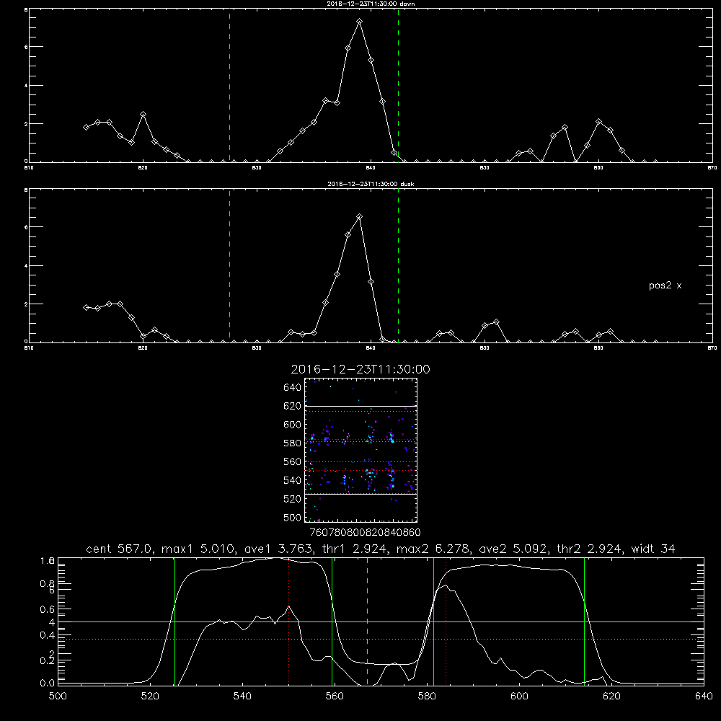
Task: Click the '760780800820840860' axis labels under image map
Action: (x=365, y=532)
